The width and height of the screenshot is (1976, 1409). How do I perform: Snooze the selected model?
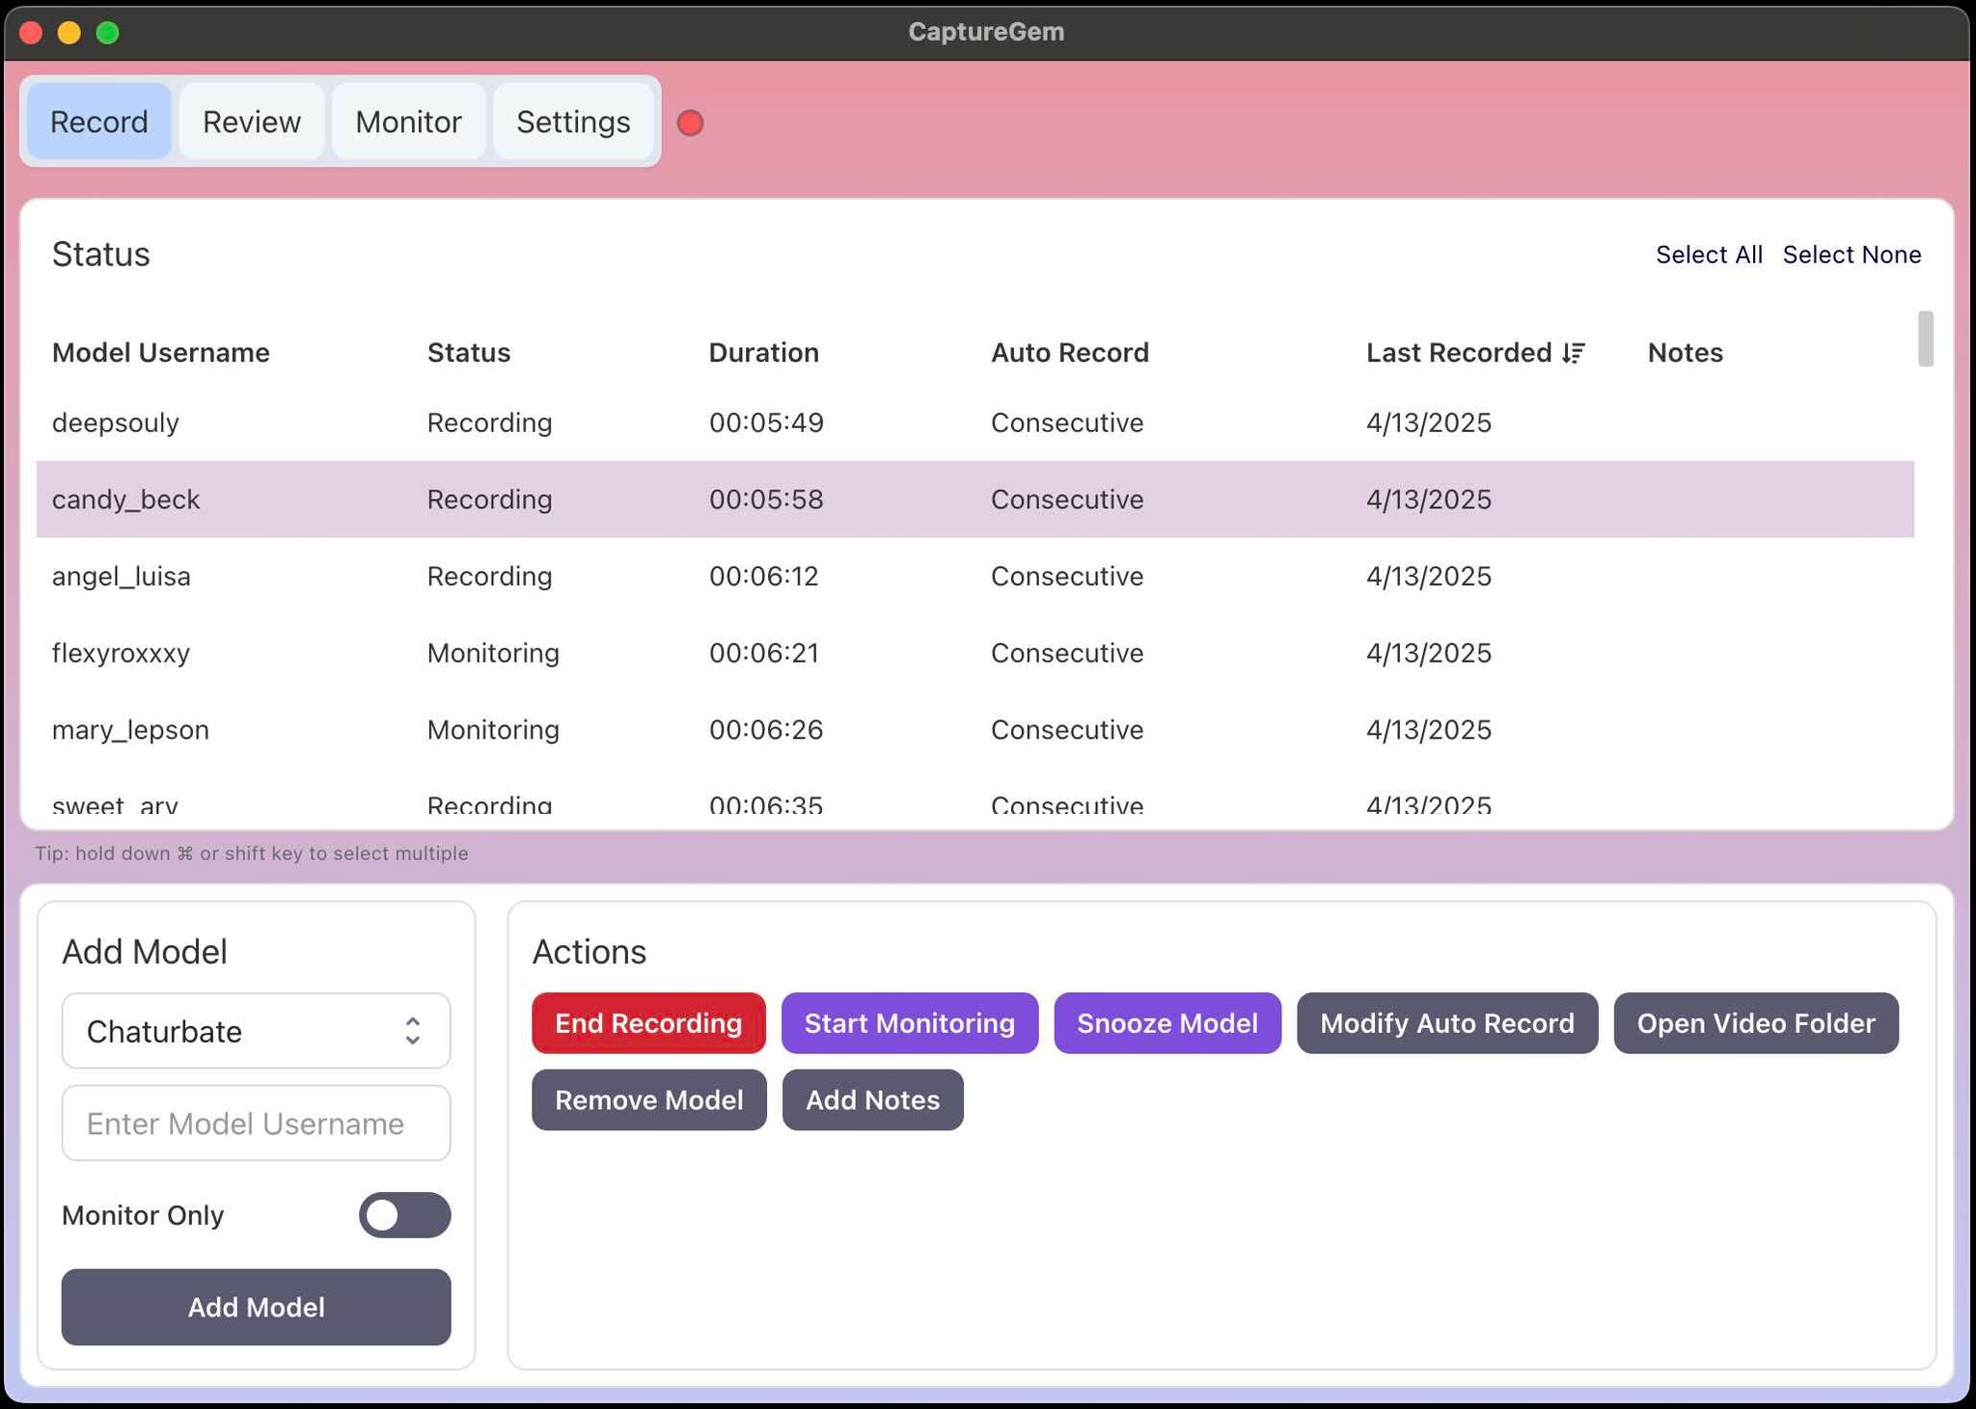click(1167, 1023)
